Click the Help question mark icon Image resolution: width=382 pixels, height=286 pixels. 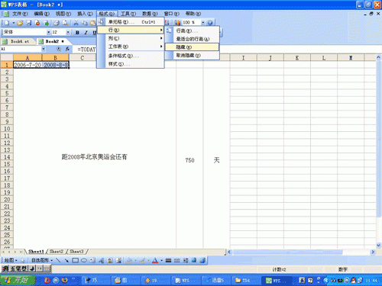pyautogui.click(x=210, y=23)
